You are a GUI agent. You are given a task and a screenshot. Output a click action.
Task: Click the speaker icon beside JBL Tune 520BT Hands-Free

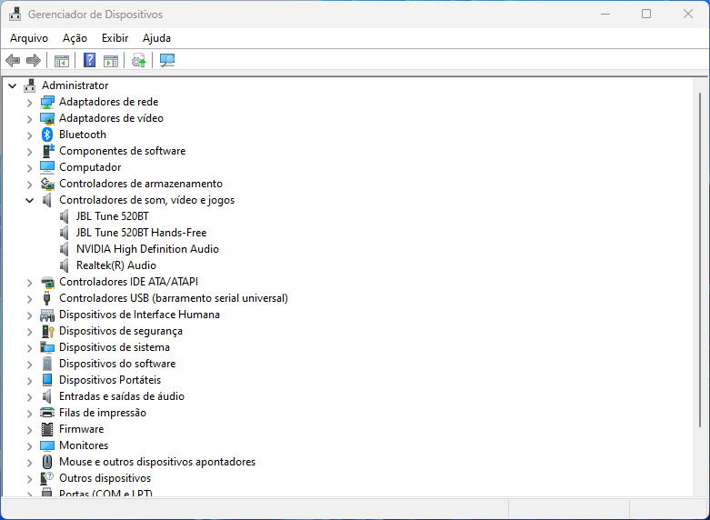click(x=65, y=233)
